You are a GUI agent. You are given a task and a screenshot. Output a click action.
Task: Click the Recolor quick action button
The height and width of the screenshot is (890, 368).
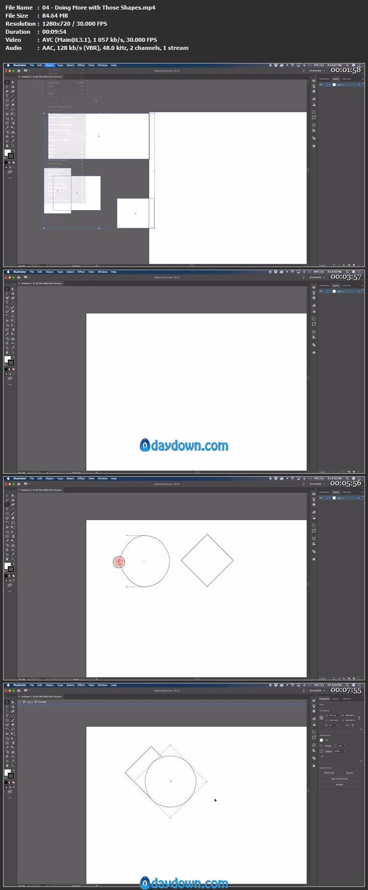(350, 773)
